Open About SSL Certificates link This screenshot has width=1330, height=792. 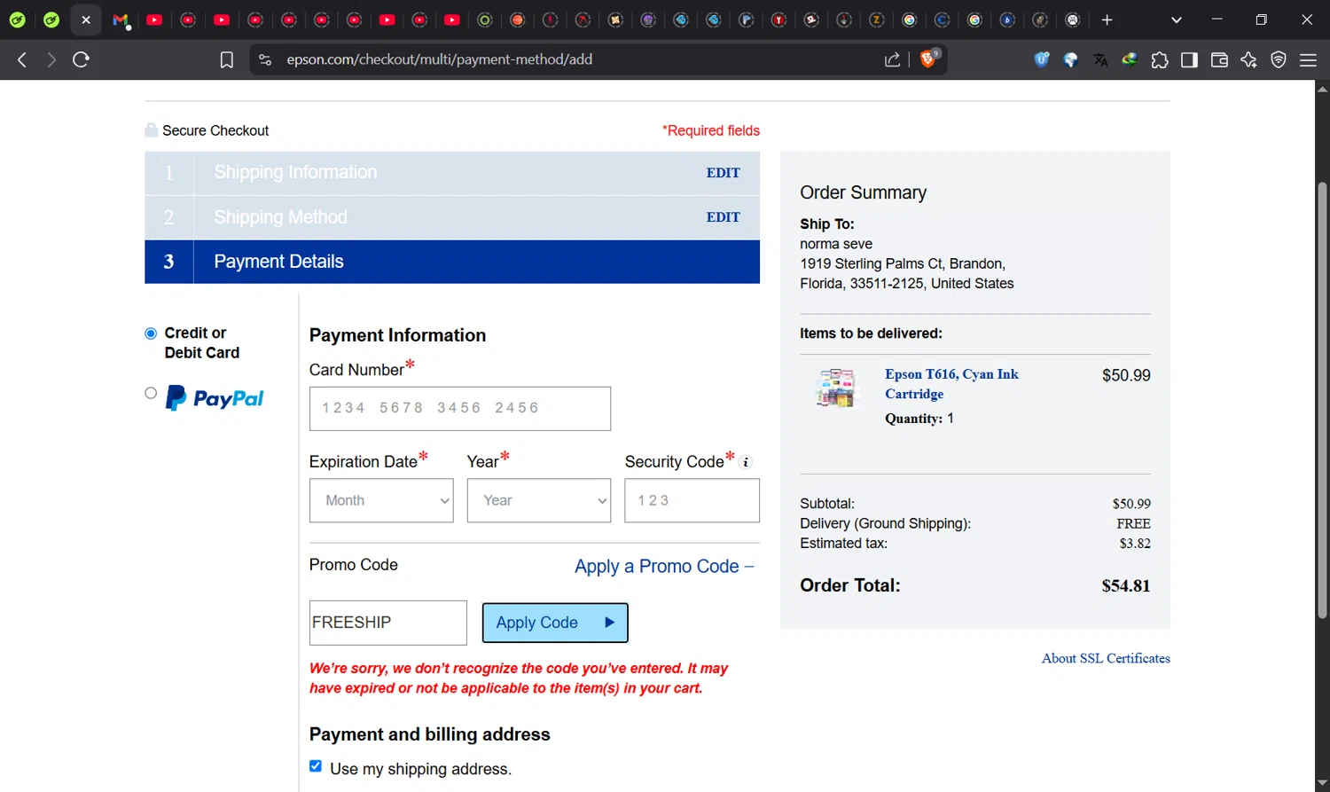(x=1106, y=658)
